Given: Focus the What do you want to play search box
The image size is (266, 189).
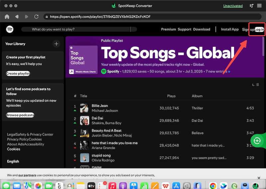Looking at the screenshot, I should pos(79,29).
